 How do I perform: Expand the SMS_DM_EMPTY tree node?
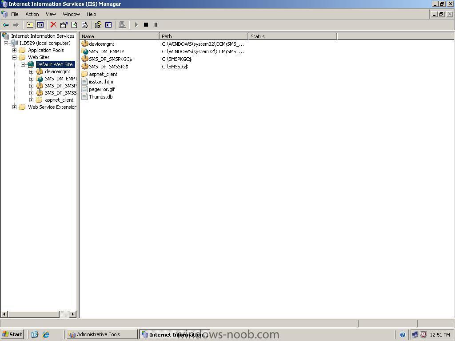pyautogui.click(x=31, y=79)
